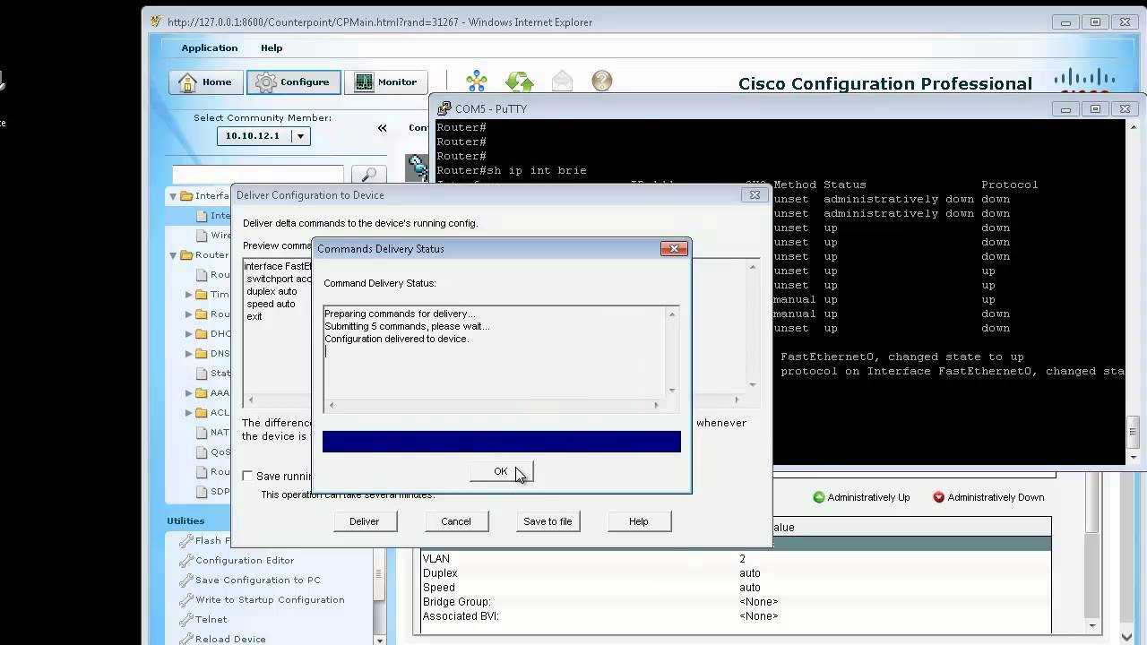This screenshot has width=1147, height=645.
Task: Select the Speed row in details table
Action: coord(735,588)
